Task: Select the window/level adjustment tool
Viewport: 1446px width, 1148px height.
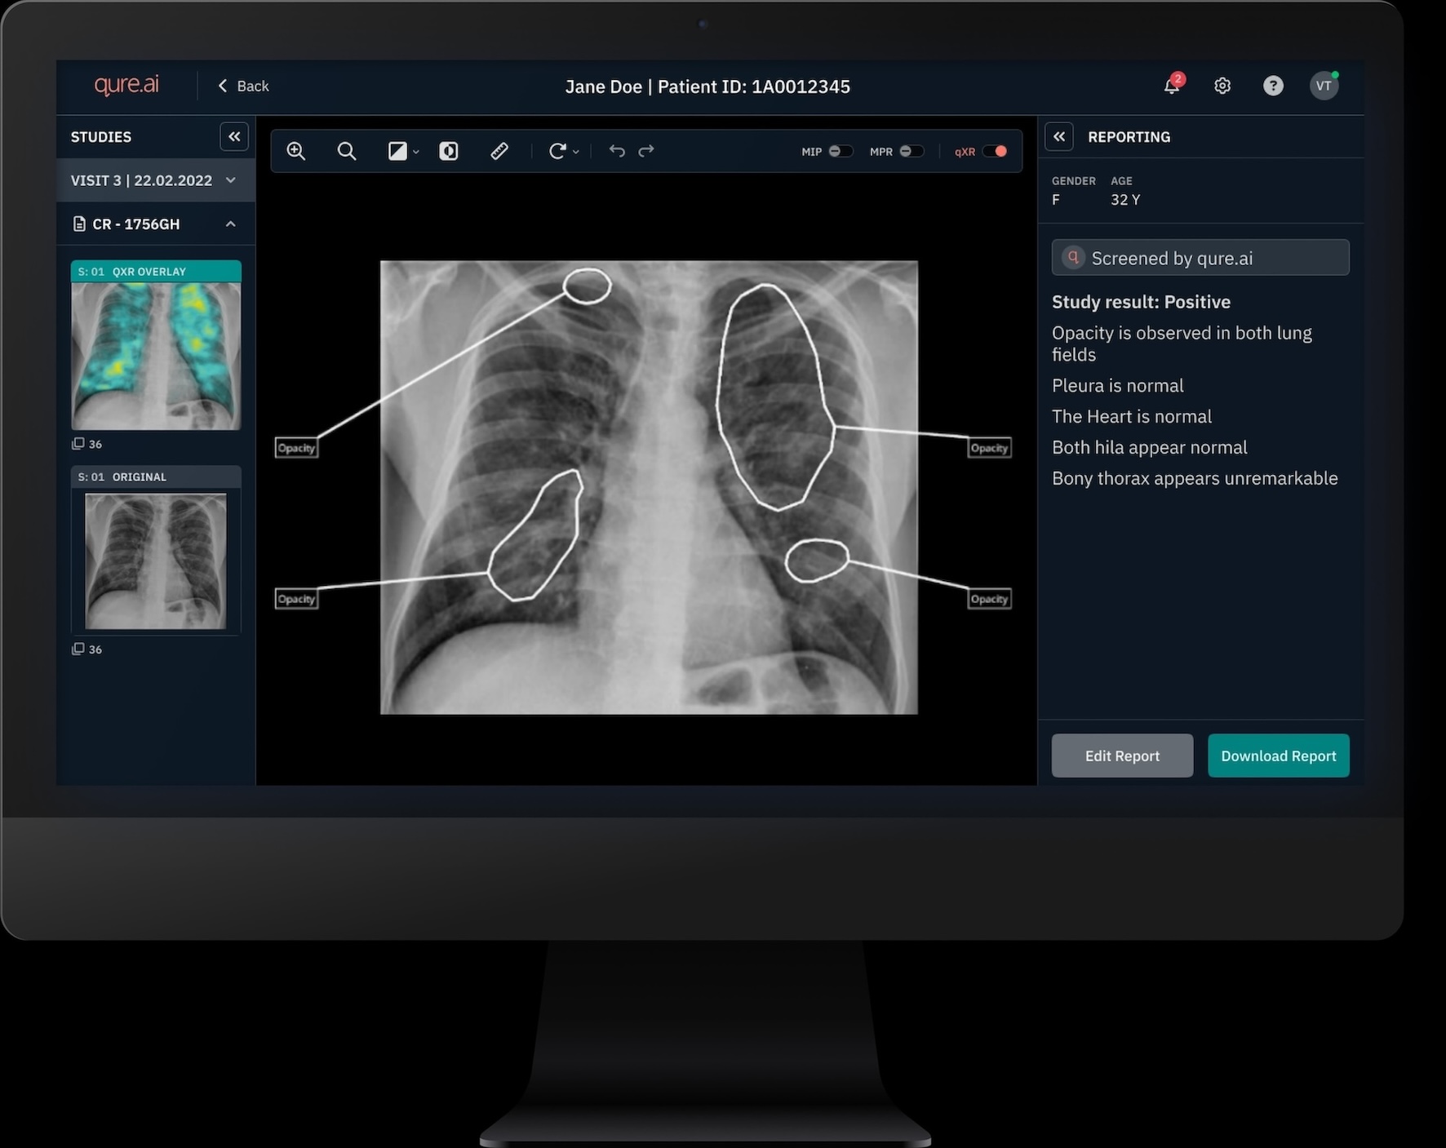Action: pyautogui.click(x=399, y=151)
